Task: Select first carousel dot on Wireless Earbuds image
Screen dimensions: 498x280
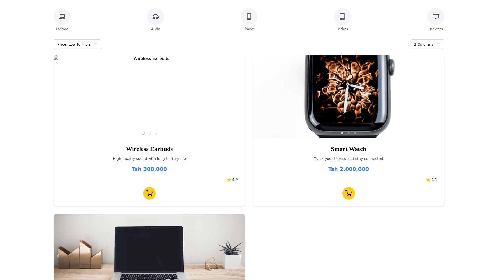Action: pos(143,133)
